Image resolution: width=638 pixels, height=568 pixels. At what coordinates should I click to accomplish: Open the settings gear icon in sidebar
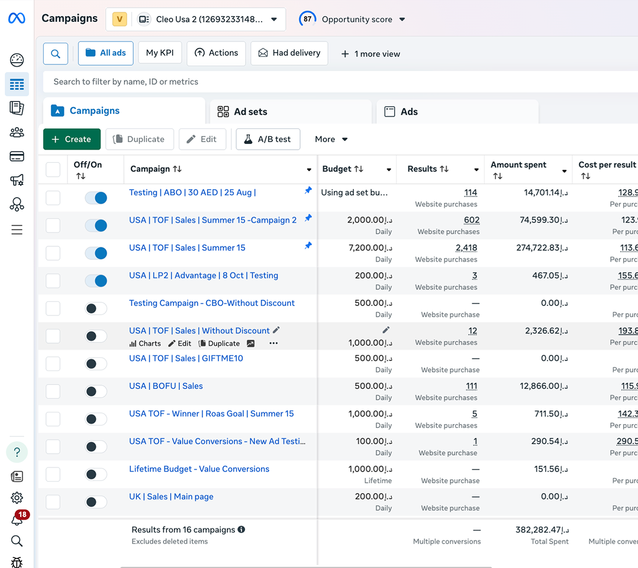[x=17, y=498]
